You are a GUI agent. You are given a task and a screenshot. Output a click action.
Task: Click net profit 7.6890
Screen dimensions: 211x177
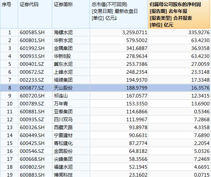click(x=202, y=135)
